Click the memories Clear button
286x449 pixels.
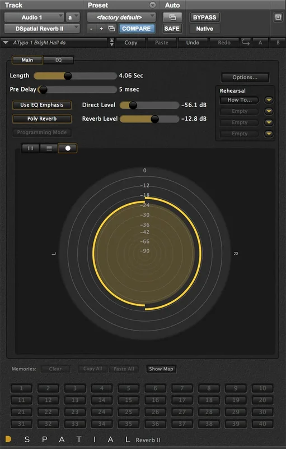click(x=55, y=369)
